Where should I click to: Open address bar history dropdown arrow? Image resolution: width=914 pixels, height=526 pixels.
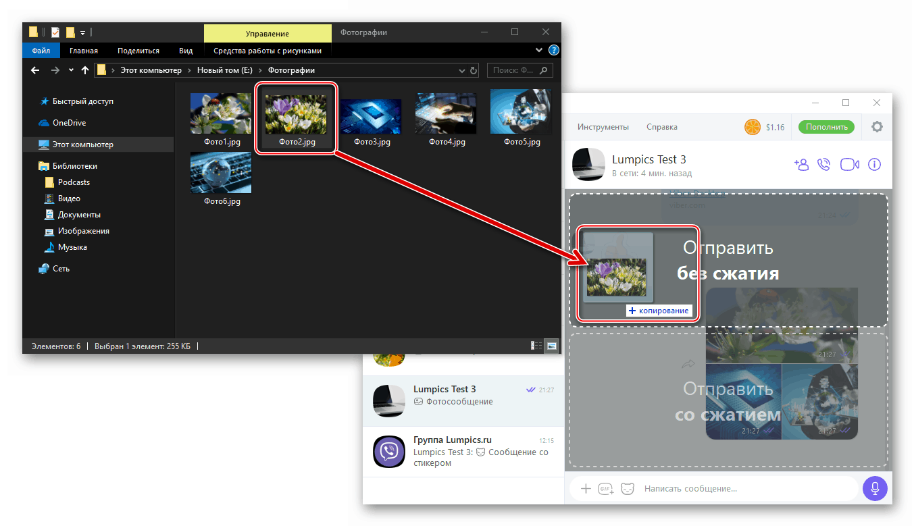click(462, 70)
